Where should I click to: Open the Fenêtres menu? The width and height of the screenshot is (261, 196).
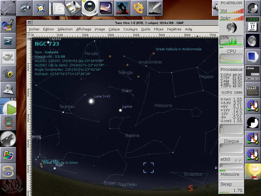tap(174, 29)
